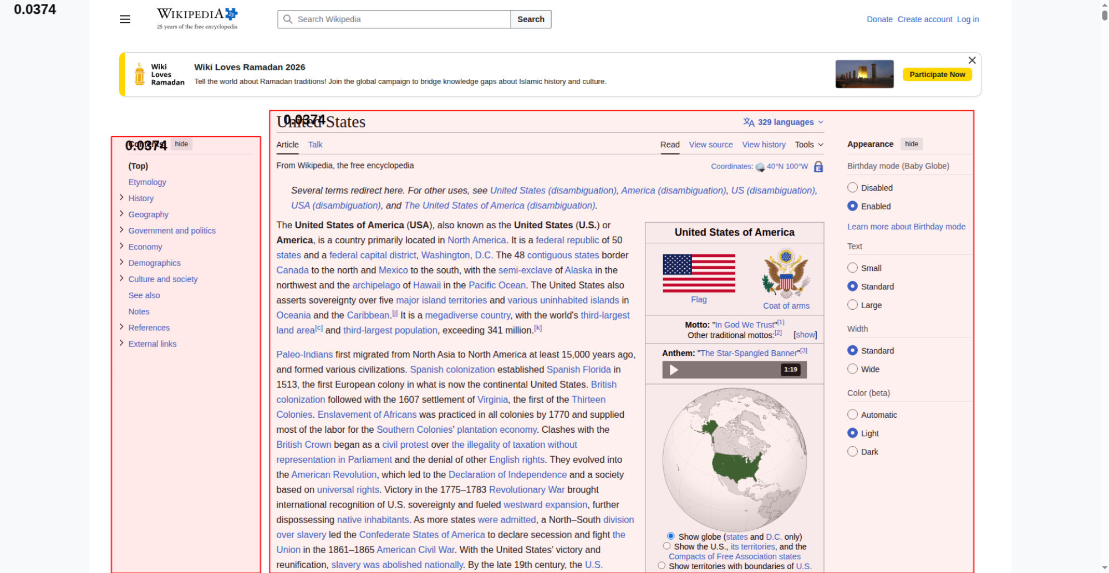Click the Wikipedia logo

pyautogui.click(x=197, y=18)
